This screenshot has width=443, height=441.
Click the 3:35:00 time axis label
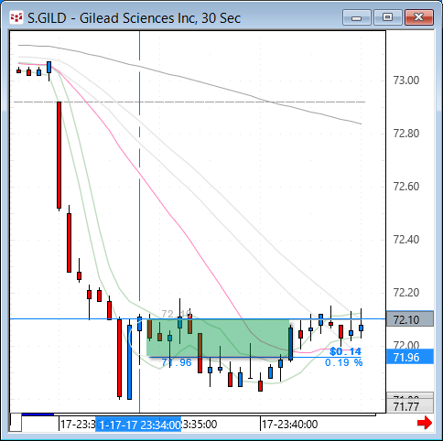pos(200,425)
